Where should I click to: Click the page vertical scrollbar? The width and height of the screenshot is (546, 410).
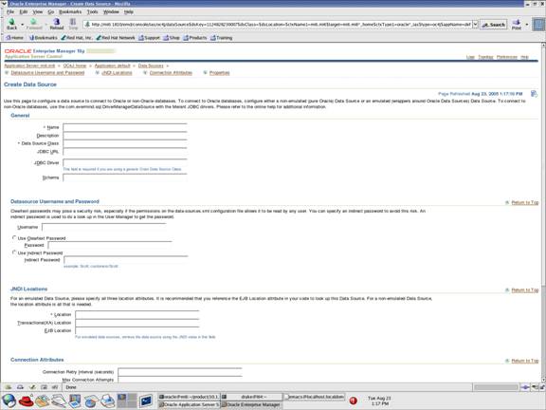(x=543, y=213)
